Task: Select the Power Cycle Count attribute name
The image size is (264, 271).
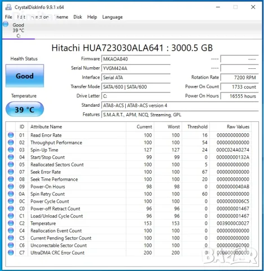Action: [50, 201]
